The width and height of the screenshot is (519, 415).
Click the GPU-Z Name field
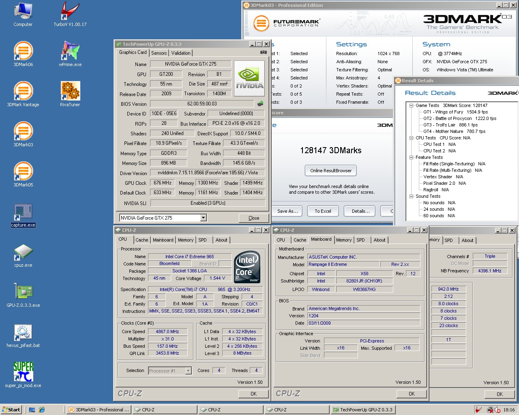(x=191, y=64)
